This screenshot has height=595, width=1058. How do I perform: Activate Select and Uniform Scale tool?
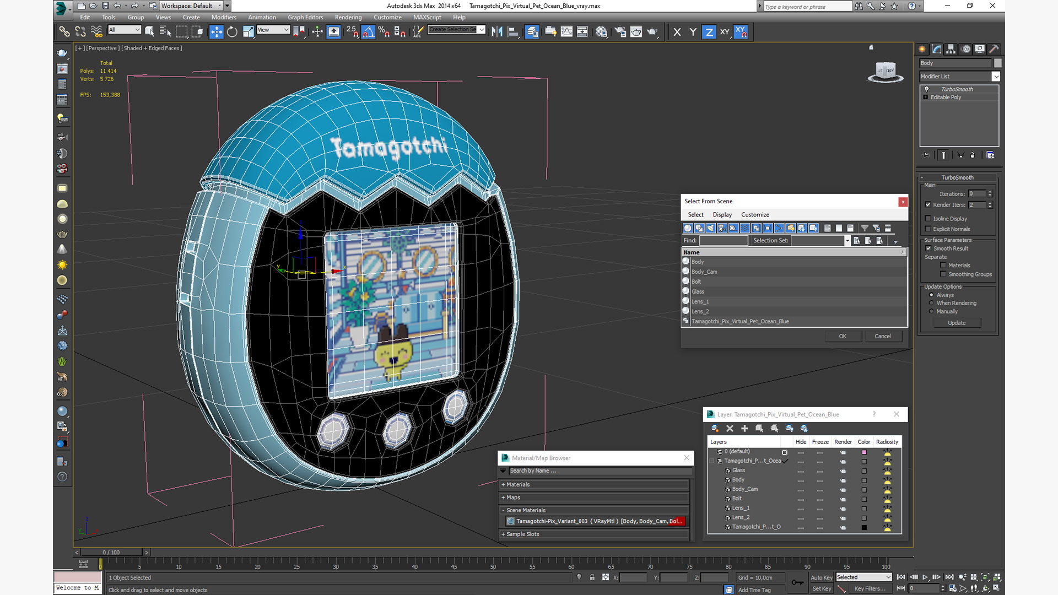[x=248, y=32]
